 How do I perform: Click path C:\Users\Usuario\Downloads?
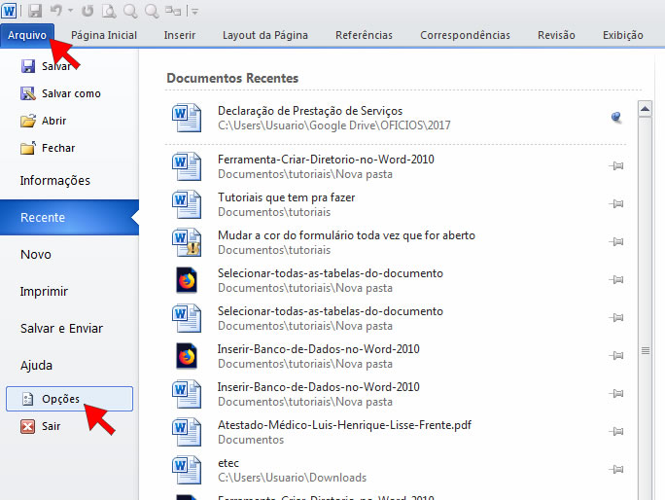(292, 478)
